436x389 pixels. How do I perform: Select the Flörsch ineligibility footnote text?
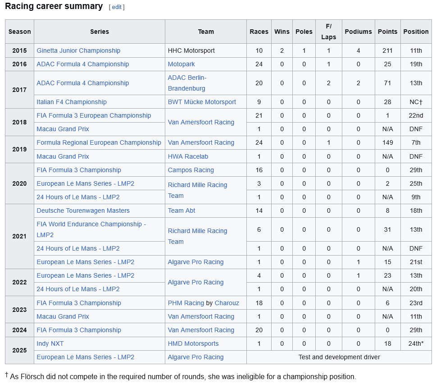[181, 376]
